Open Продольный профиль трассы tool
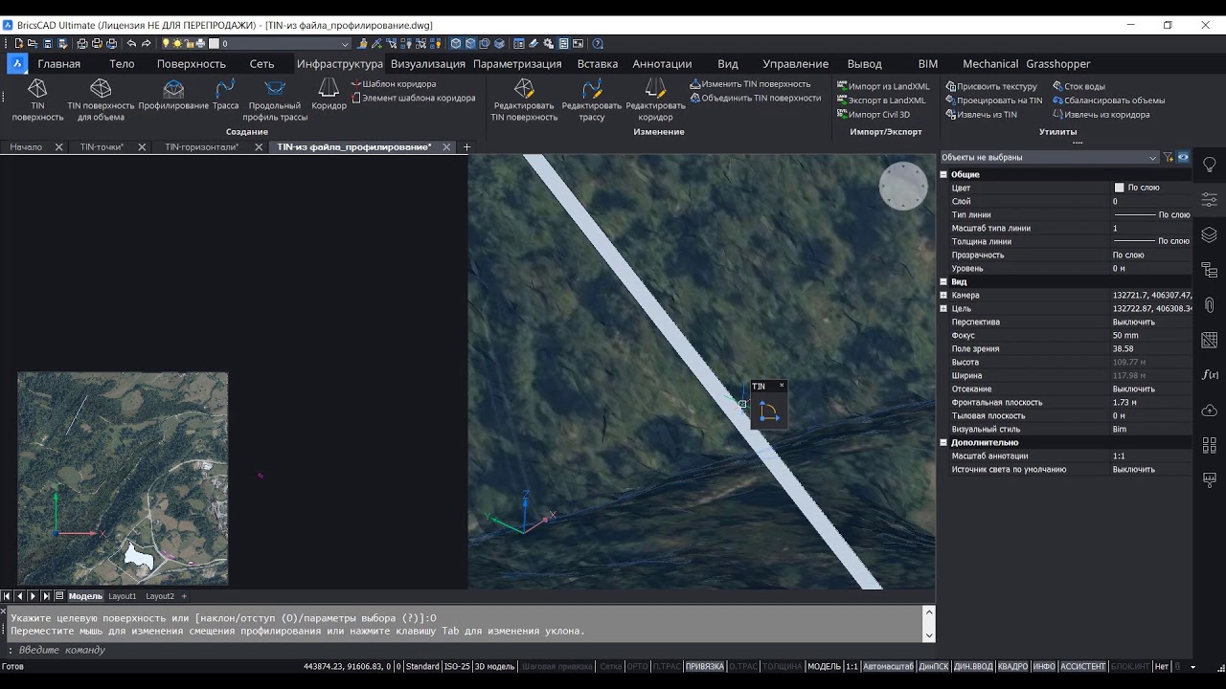1226x689 pixels. [x=275, y=100]
